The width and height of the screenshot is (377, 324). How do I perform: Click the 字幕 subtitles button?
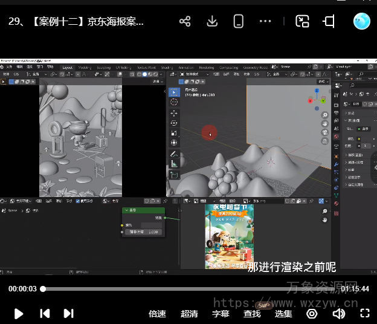[x=221, y=314]
